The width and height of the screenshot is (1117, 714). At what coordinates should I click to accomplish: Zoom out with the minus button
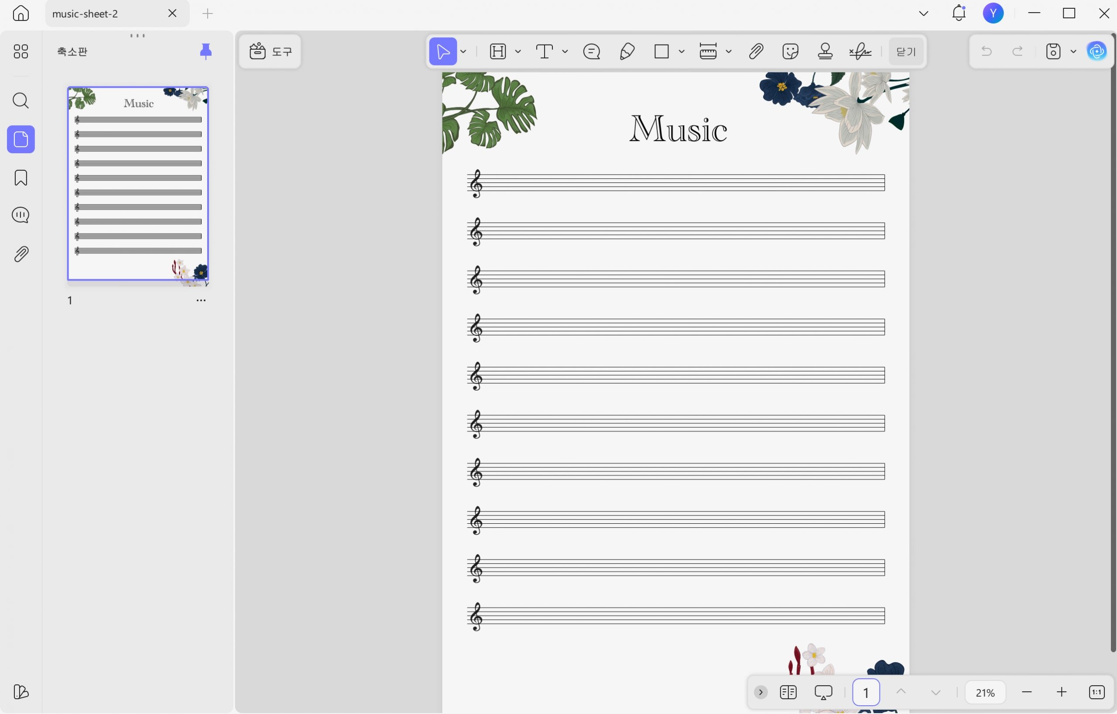click(1027, 693)
